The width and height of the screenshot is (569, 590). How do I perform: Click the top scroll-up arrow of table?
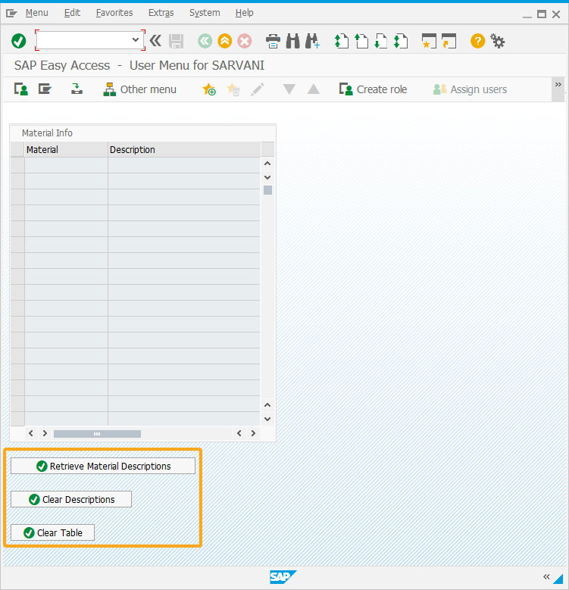267,164
